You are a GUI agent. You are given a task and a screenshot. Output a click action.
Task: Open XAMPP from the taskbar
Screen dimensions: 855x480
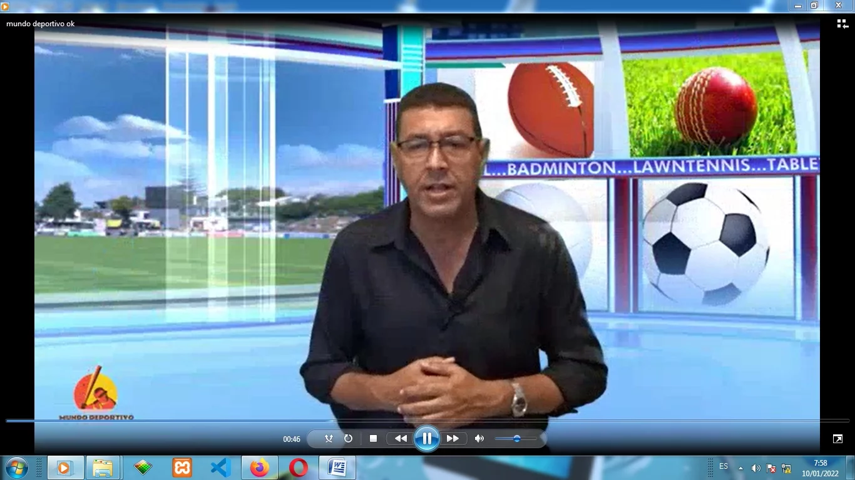182,467
